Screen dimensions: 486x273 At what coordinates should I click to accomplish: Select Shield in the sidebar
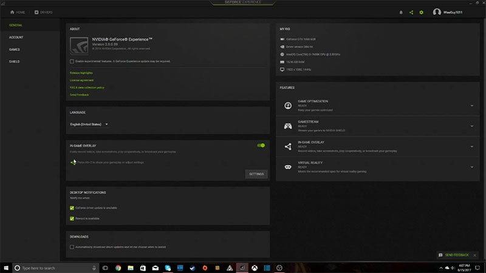tap(14, 62)
